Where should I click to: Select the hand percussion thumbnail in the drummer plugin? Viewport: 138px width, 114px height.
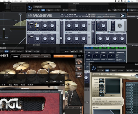coord(79,61)
